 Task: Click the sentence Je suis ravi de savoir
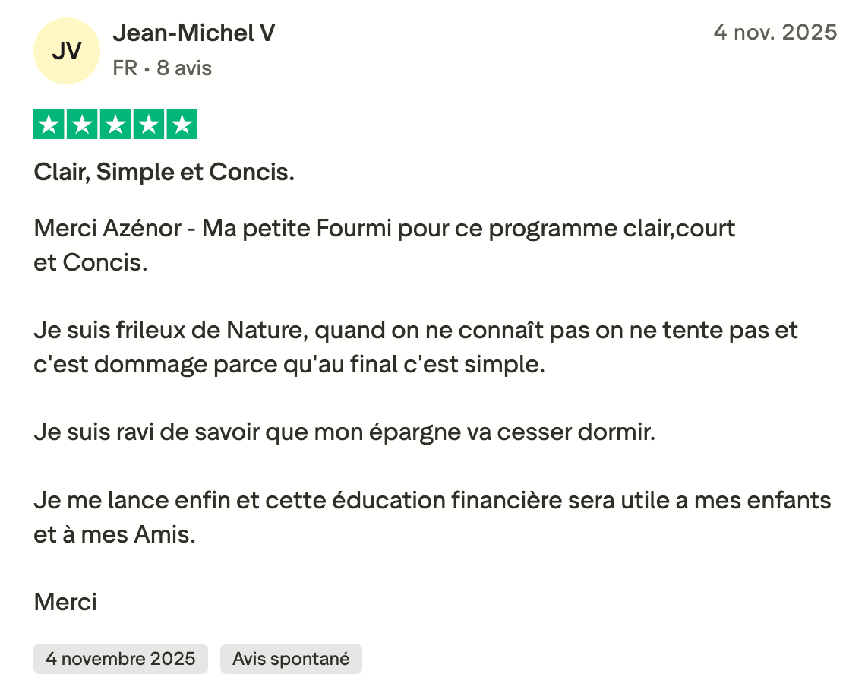click(344, 433)
